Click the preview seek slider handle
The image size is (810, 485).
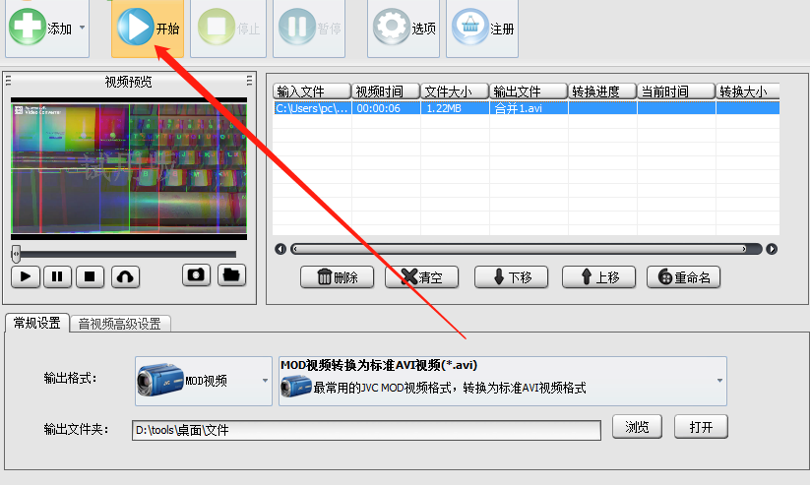click(16, 254)
